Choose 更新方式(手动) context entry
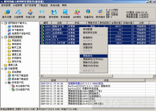The image size is (156, 111). [x=94, y=66]
